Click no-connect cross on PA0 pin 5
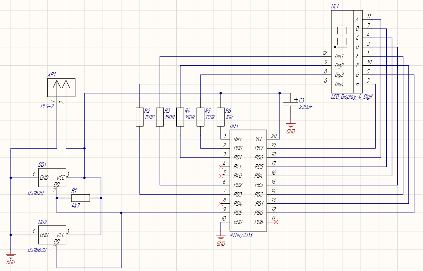This screenshot has width=423, height=271. click(x=221, y=176)
